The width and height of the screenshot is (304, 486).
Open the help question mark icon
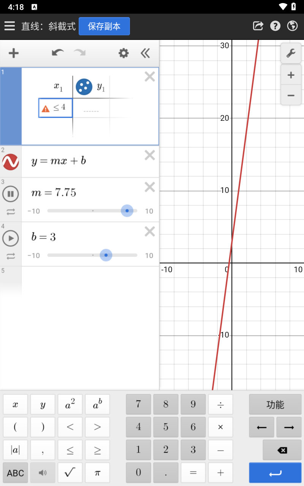coord(275,26)
